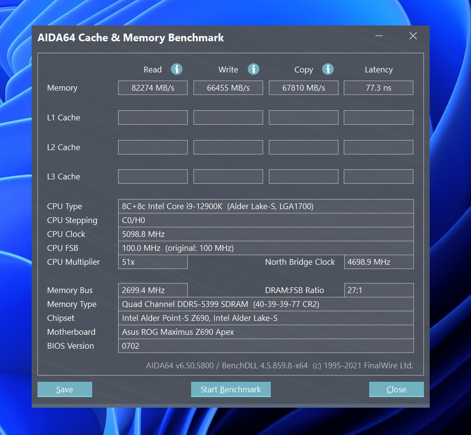Click the Write column header label

228,70
